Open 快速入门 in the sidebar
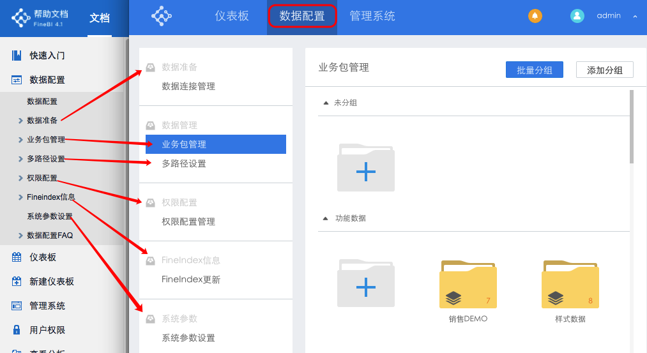Image resolution: width=647 pixels, height=353 pixels. pos(47,56)
